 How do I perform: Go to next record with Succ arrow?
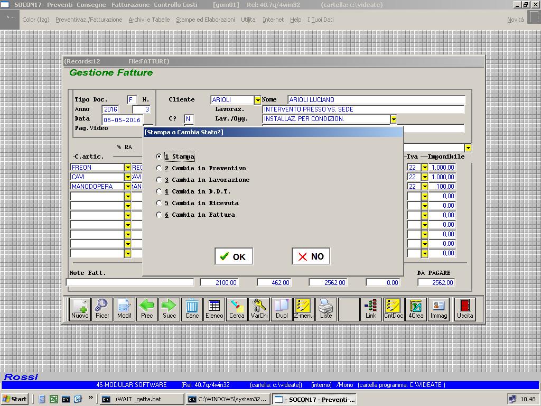tap(169, 309)
